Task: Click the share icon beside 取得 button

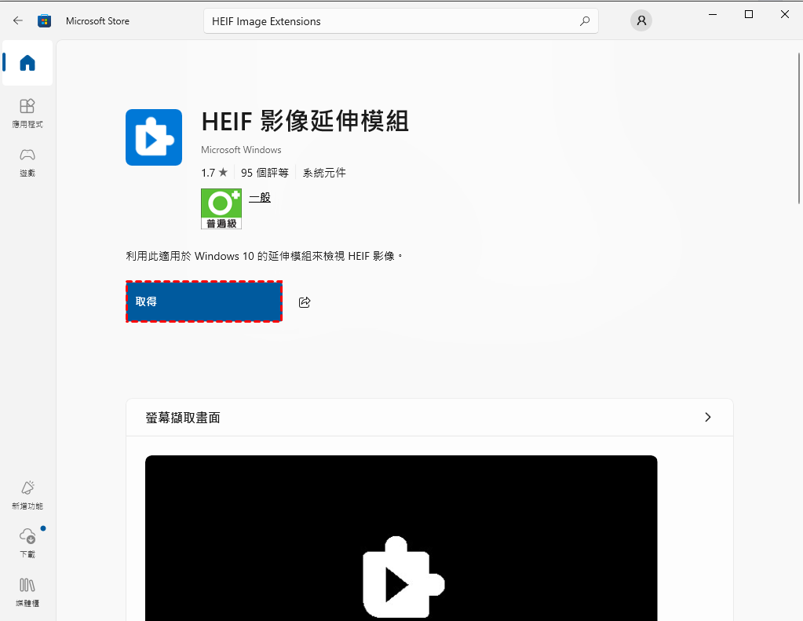Action: (x=305, y=302)
